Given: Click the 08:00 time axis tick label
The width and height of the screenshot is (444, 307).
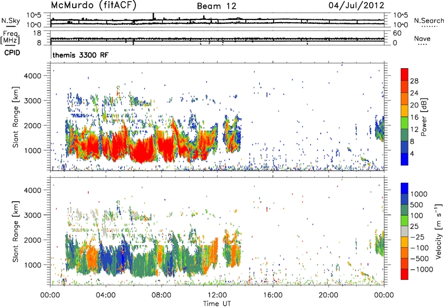Looking at the screenshot, I should (161, 295).
